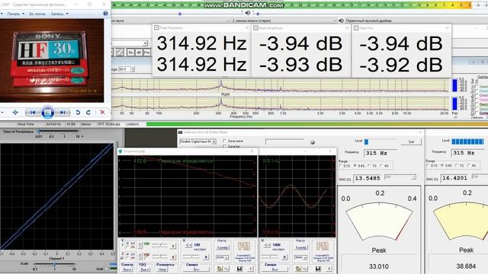Close the Peak Amplitude readout window
Viewport: 488px width, 274px height.
click(x=348, y=28)
